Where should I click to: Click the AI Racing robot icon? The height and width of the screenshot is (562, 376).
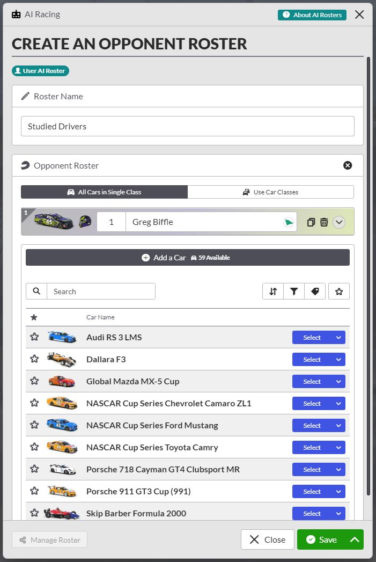pyautogui.click(x=16, y=14)
